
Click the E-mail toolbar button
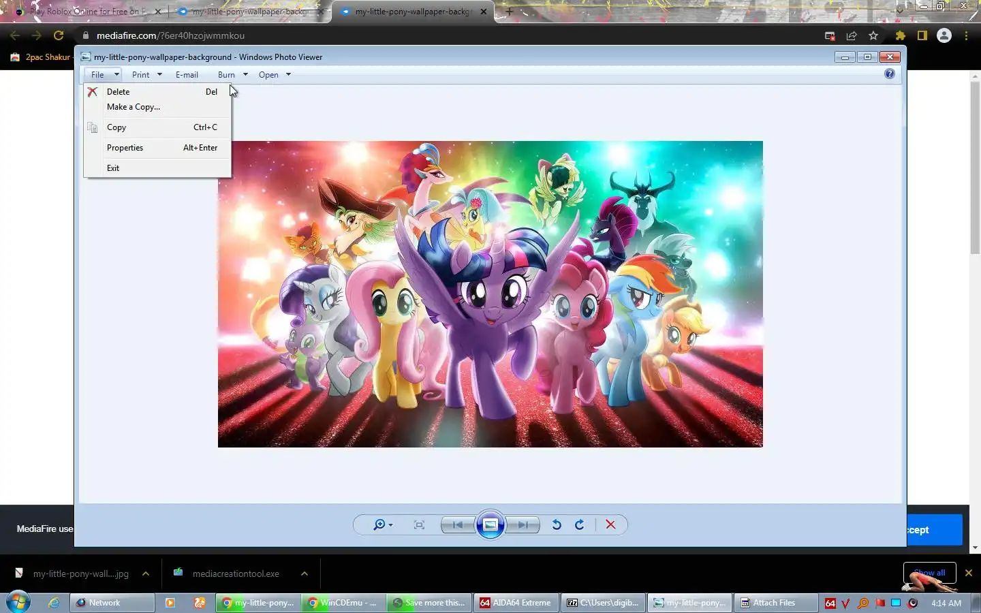coord(187,74)
